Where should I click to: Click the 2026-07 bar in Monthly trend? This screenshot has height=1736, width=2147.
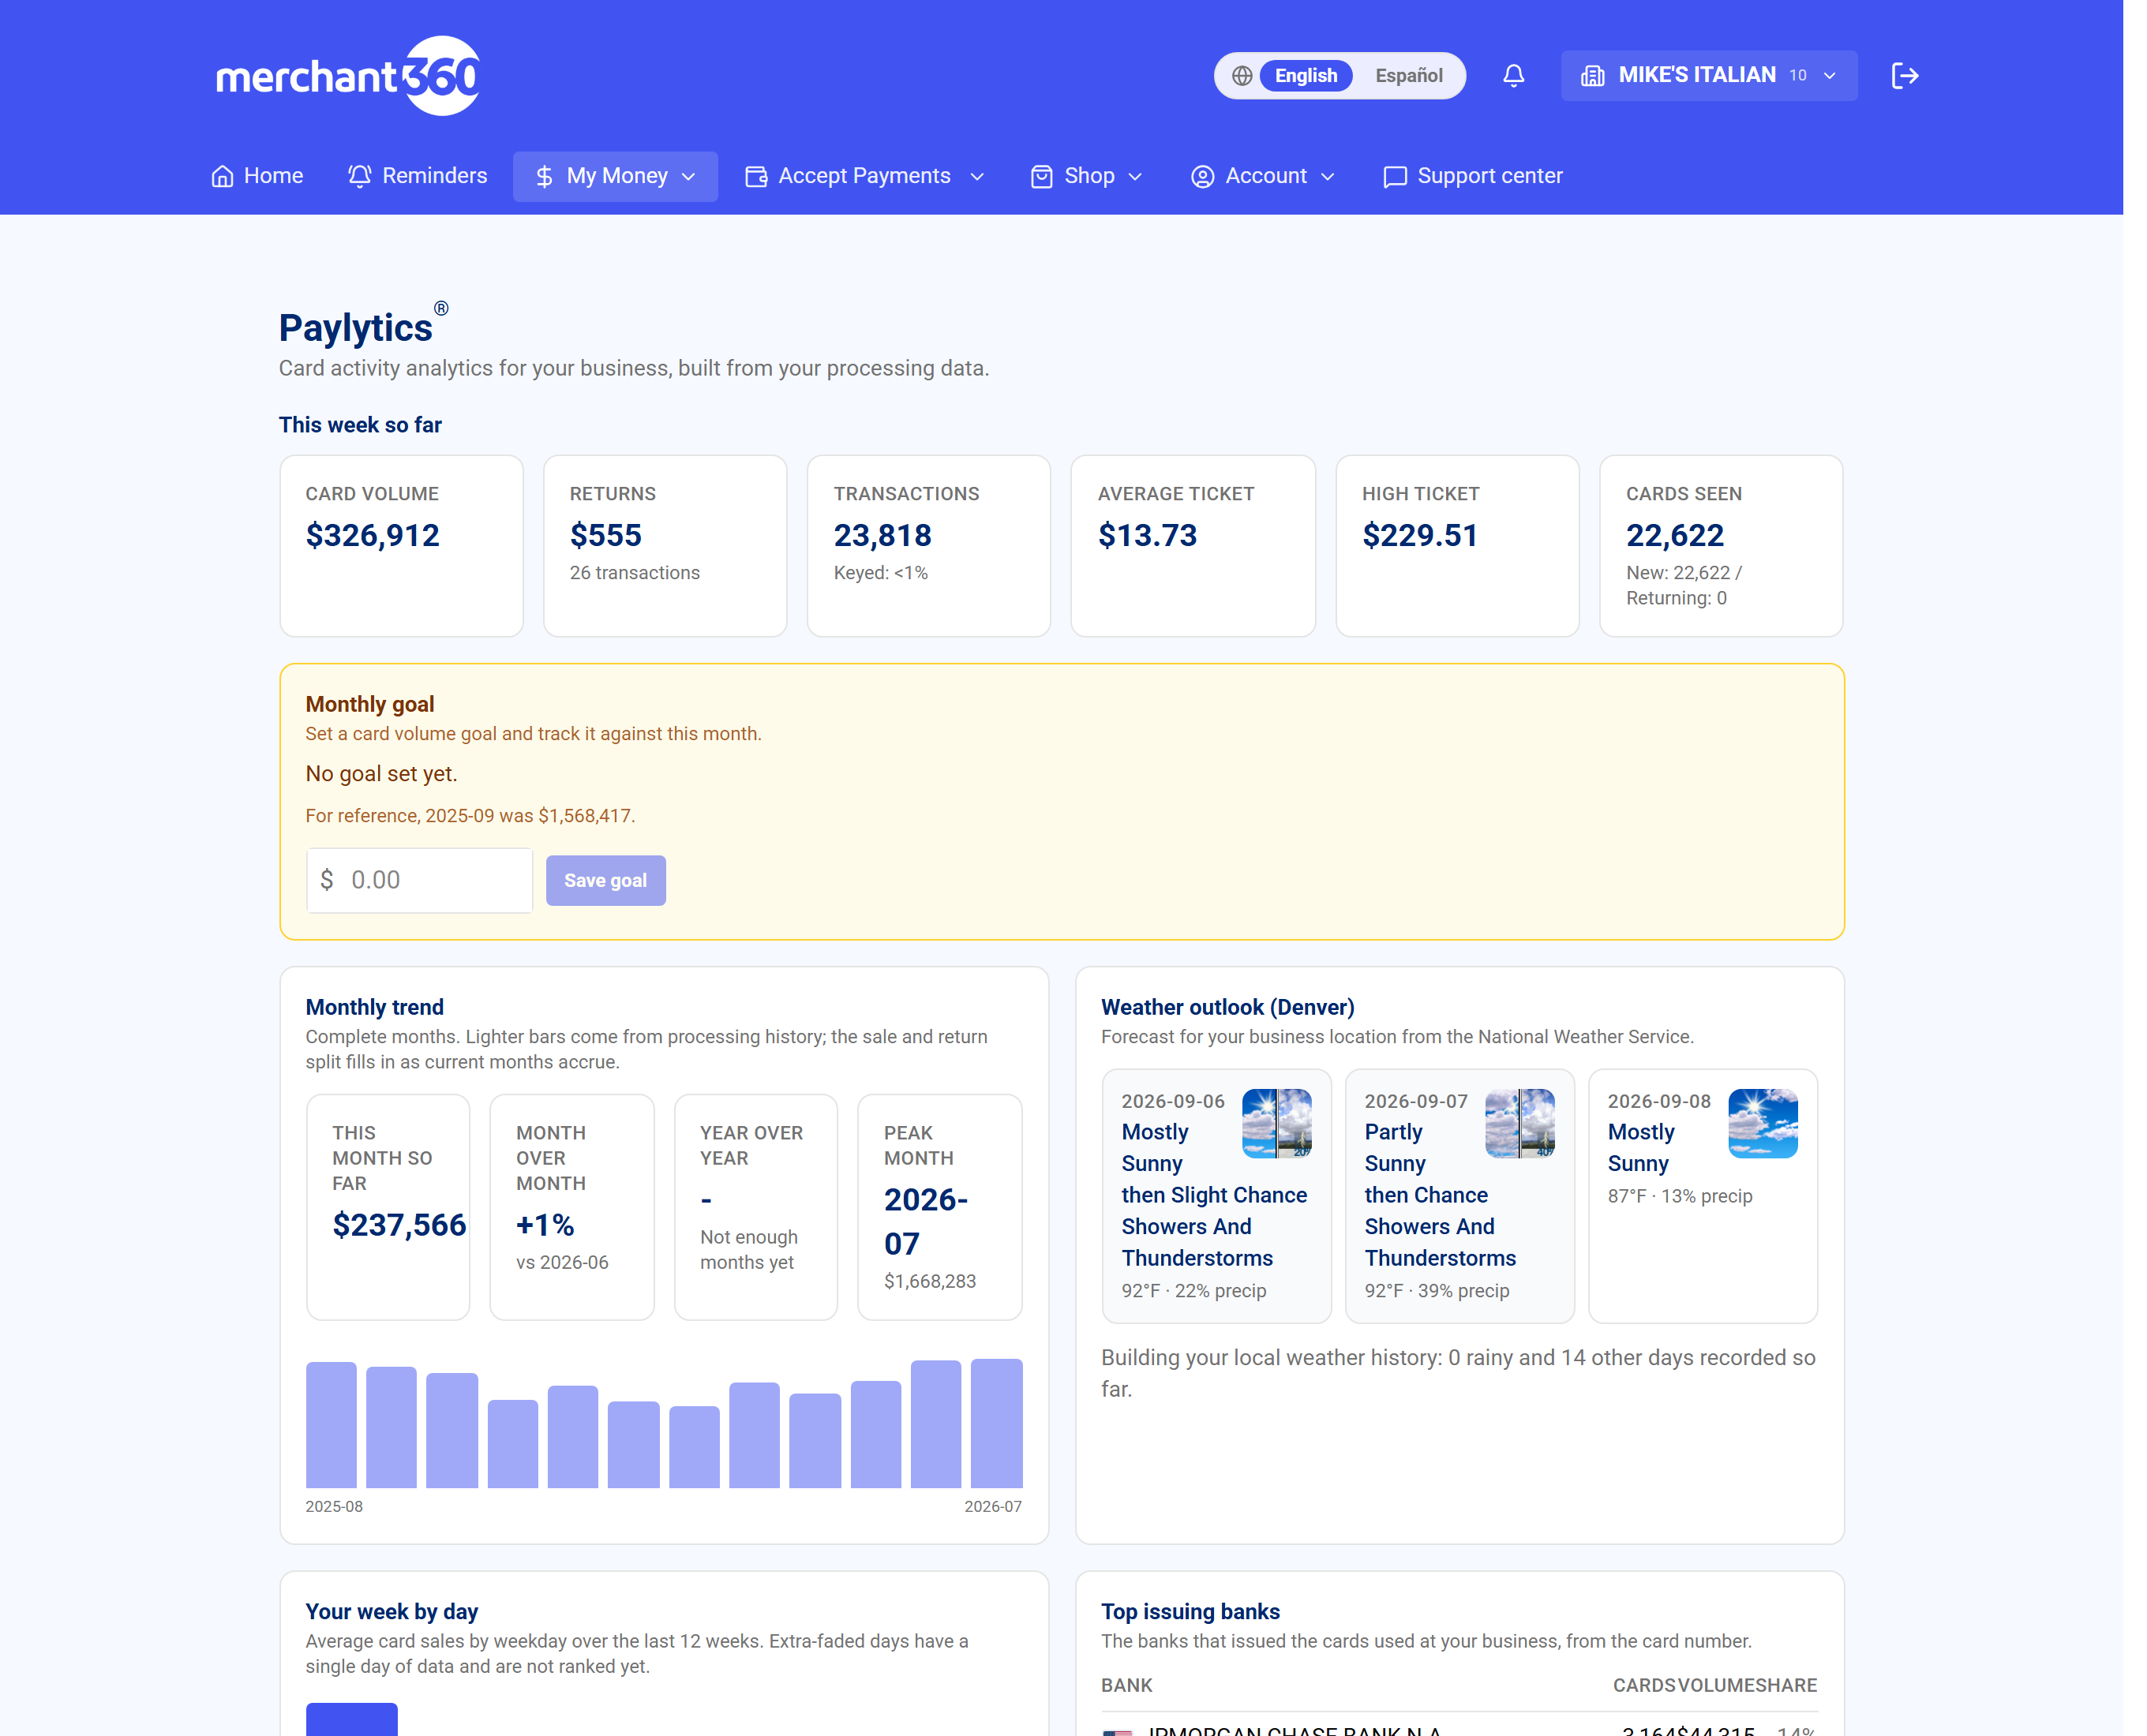point(996,1423)
